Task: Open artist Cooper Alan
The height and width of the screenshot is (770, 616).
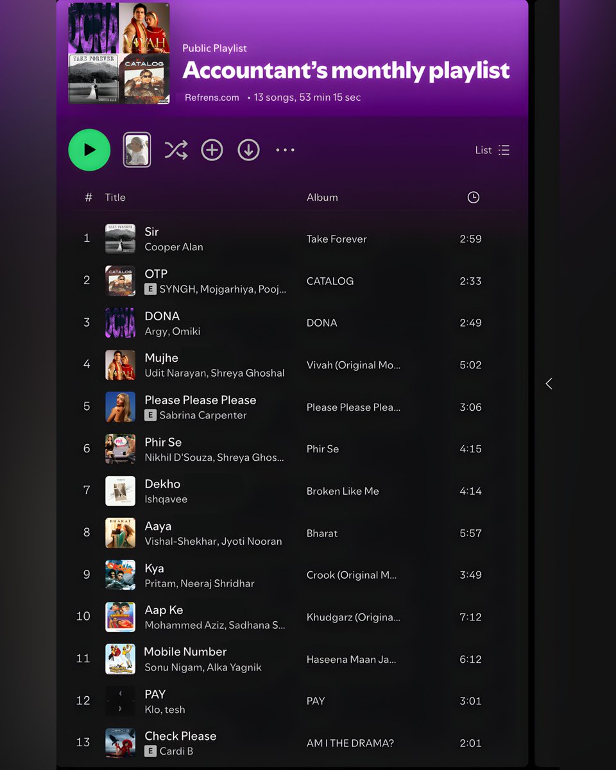Action: pos(174,247)
